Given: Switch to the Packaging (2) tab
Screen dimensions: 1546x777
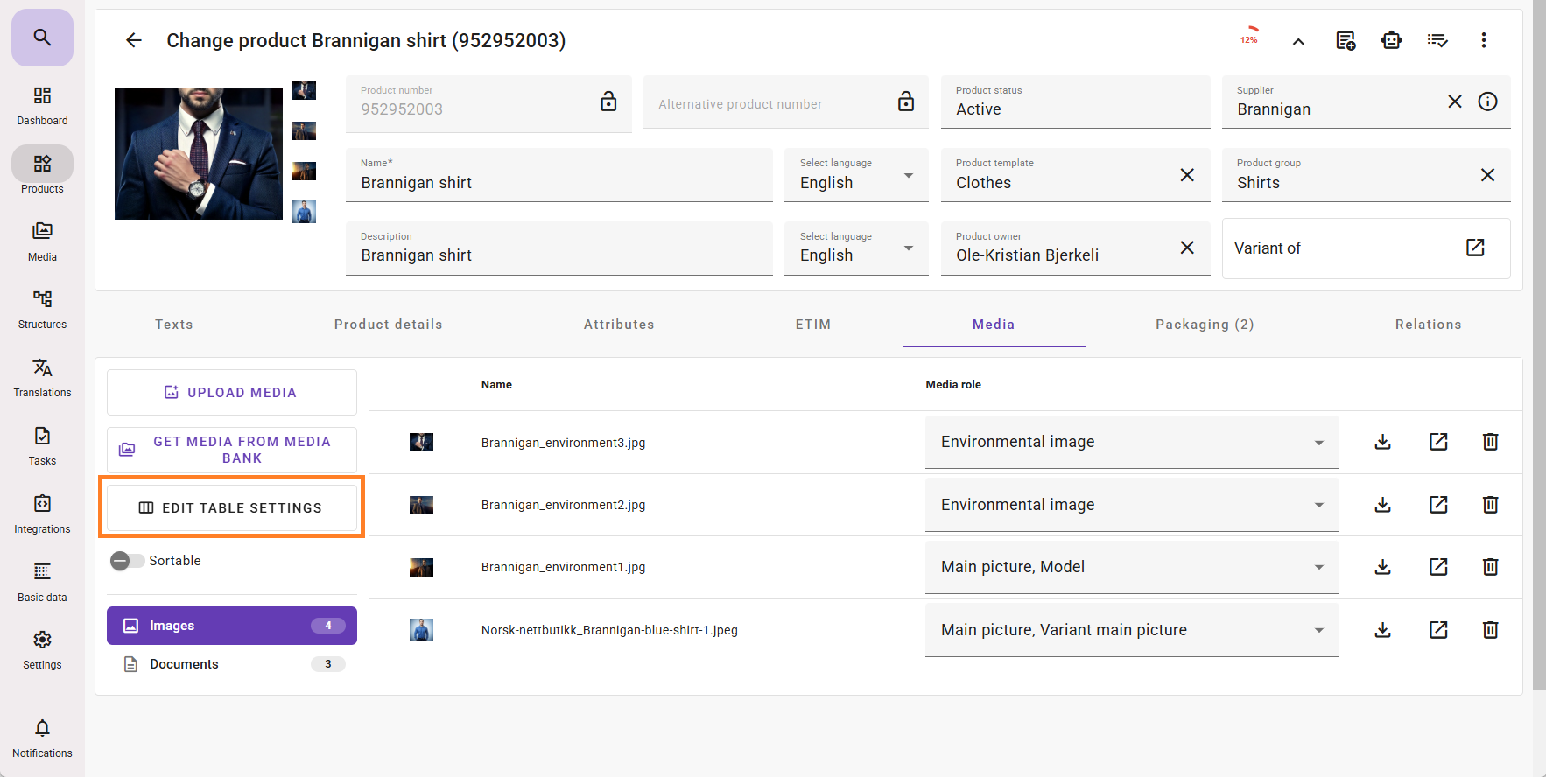Looking at the screenshot, I should (1204, 325).
